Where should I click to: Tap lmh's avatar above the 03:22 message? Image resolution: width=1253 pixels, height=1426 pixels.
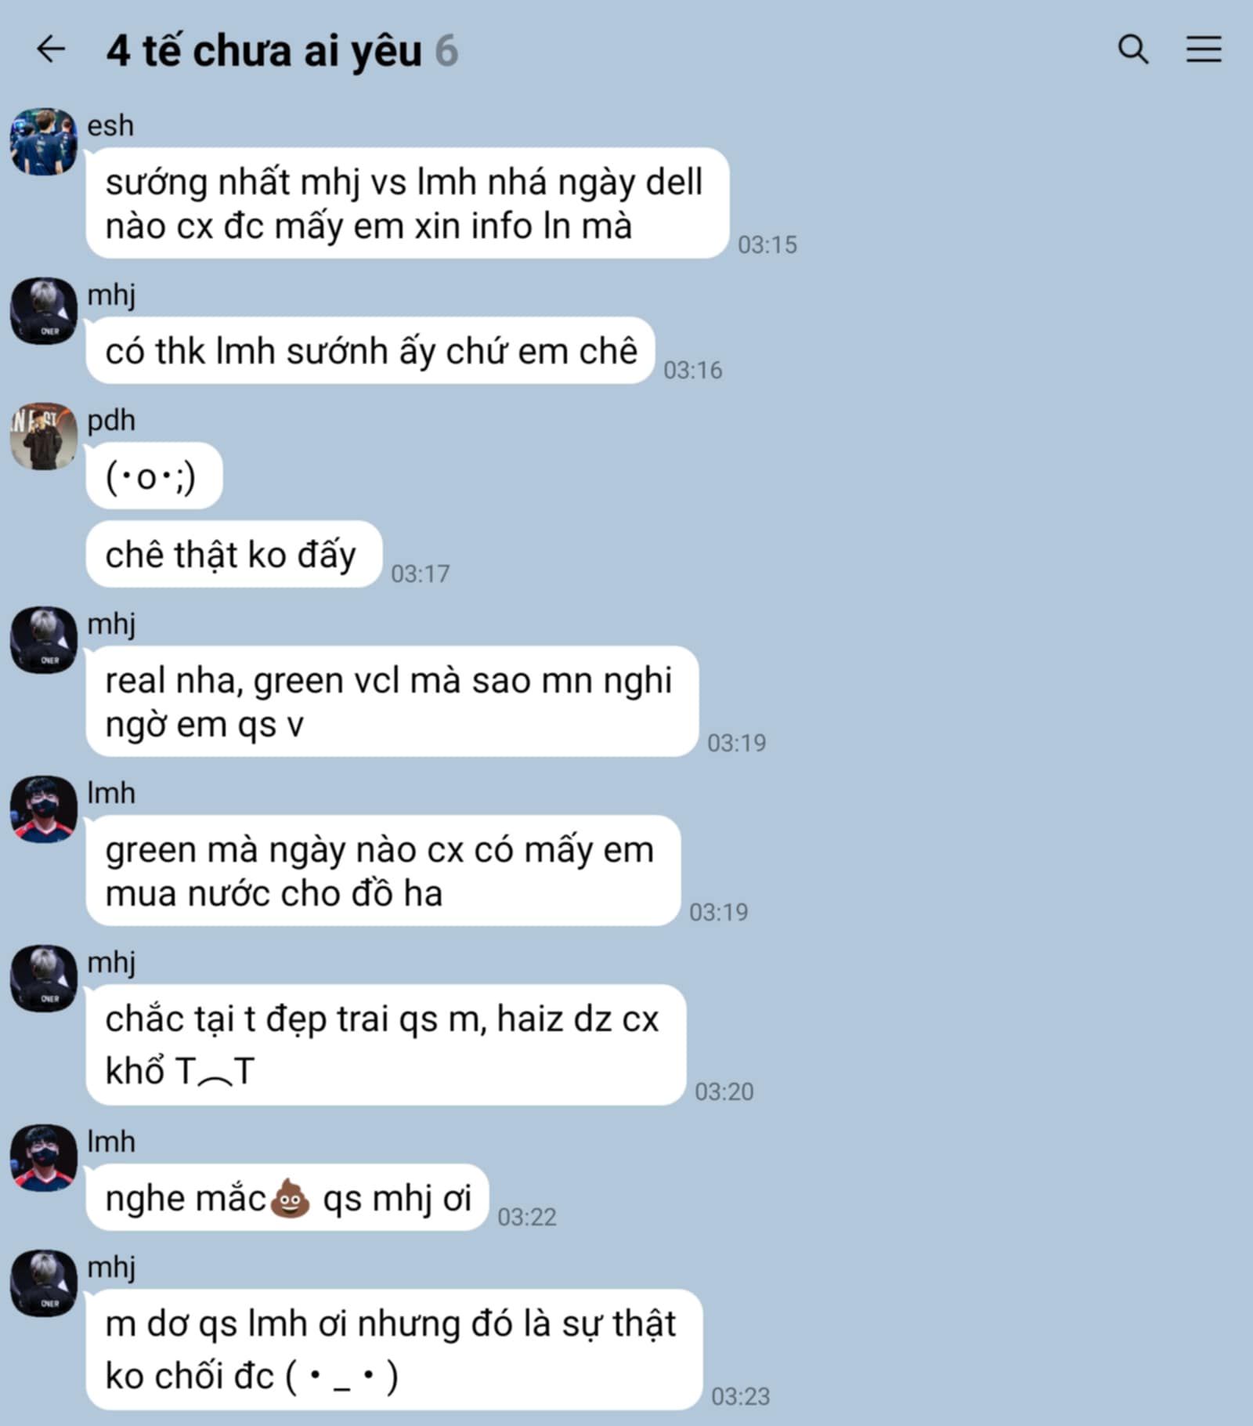(x=44, y=1157)
